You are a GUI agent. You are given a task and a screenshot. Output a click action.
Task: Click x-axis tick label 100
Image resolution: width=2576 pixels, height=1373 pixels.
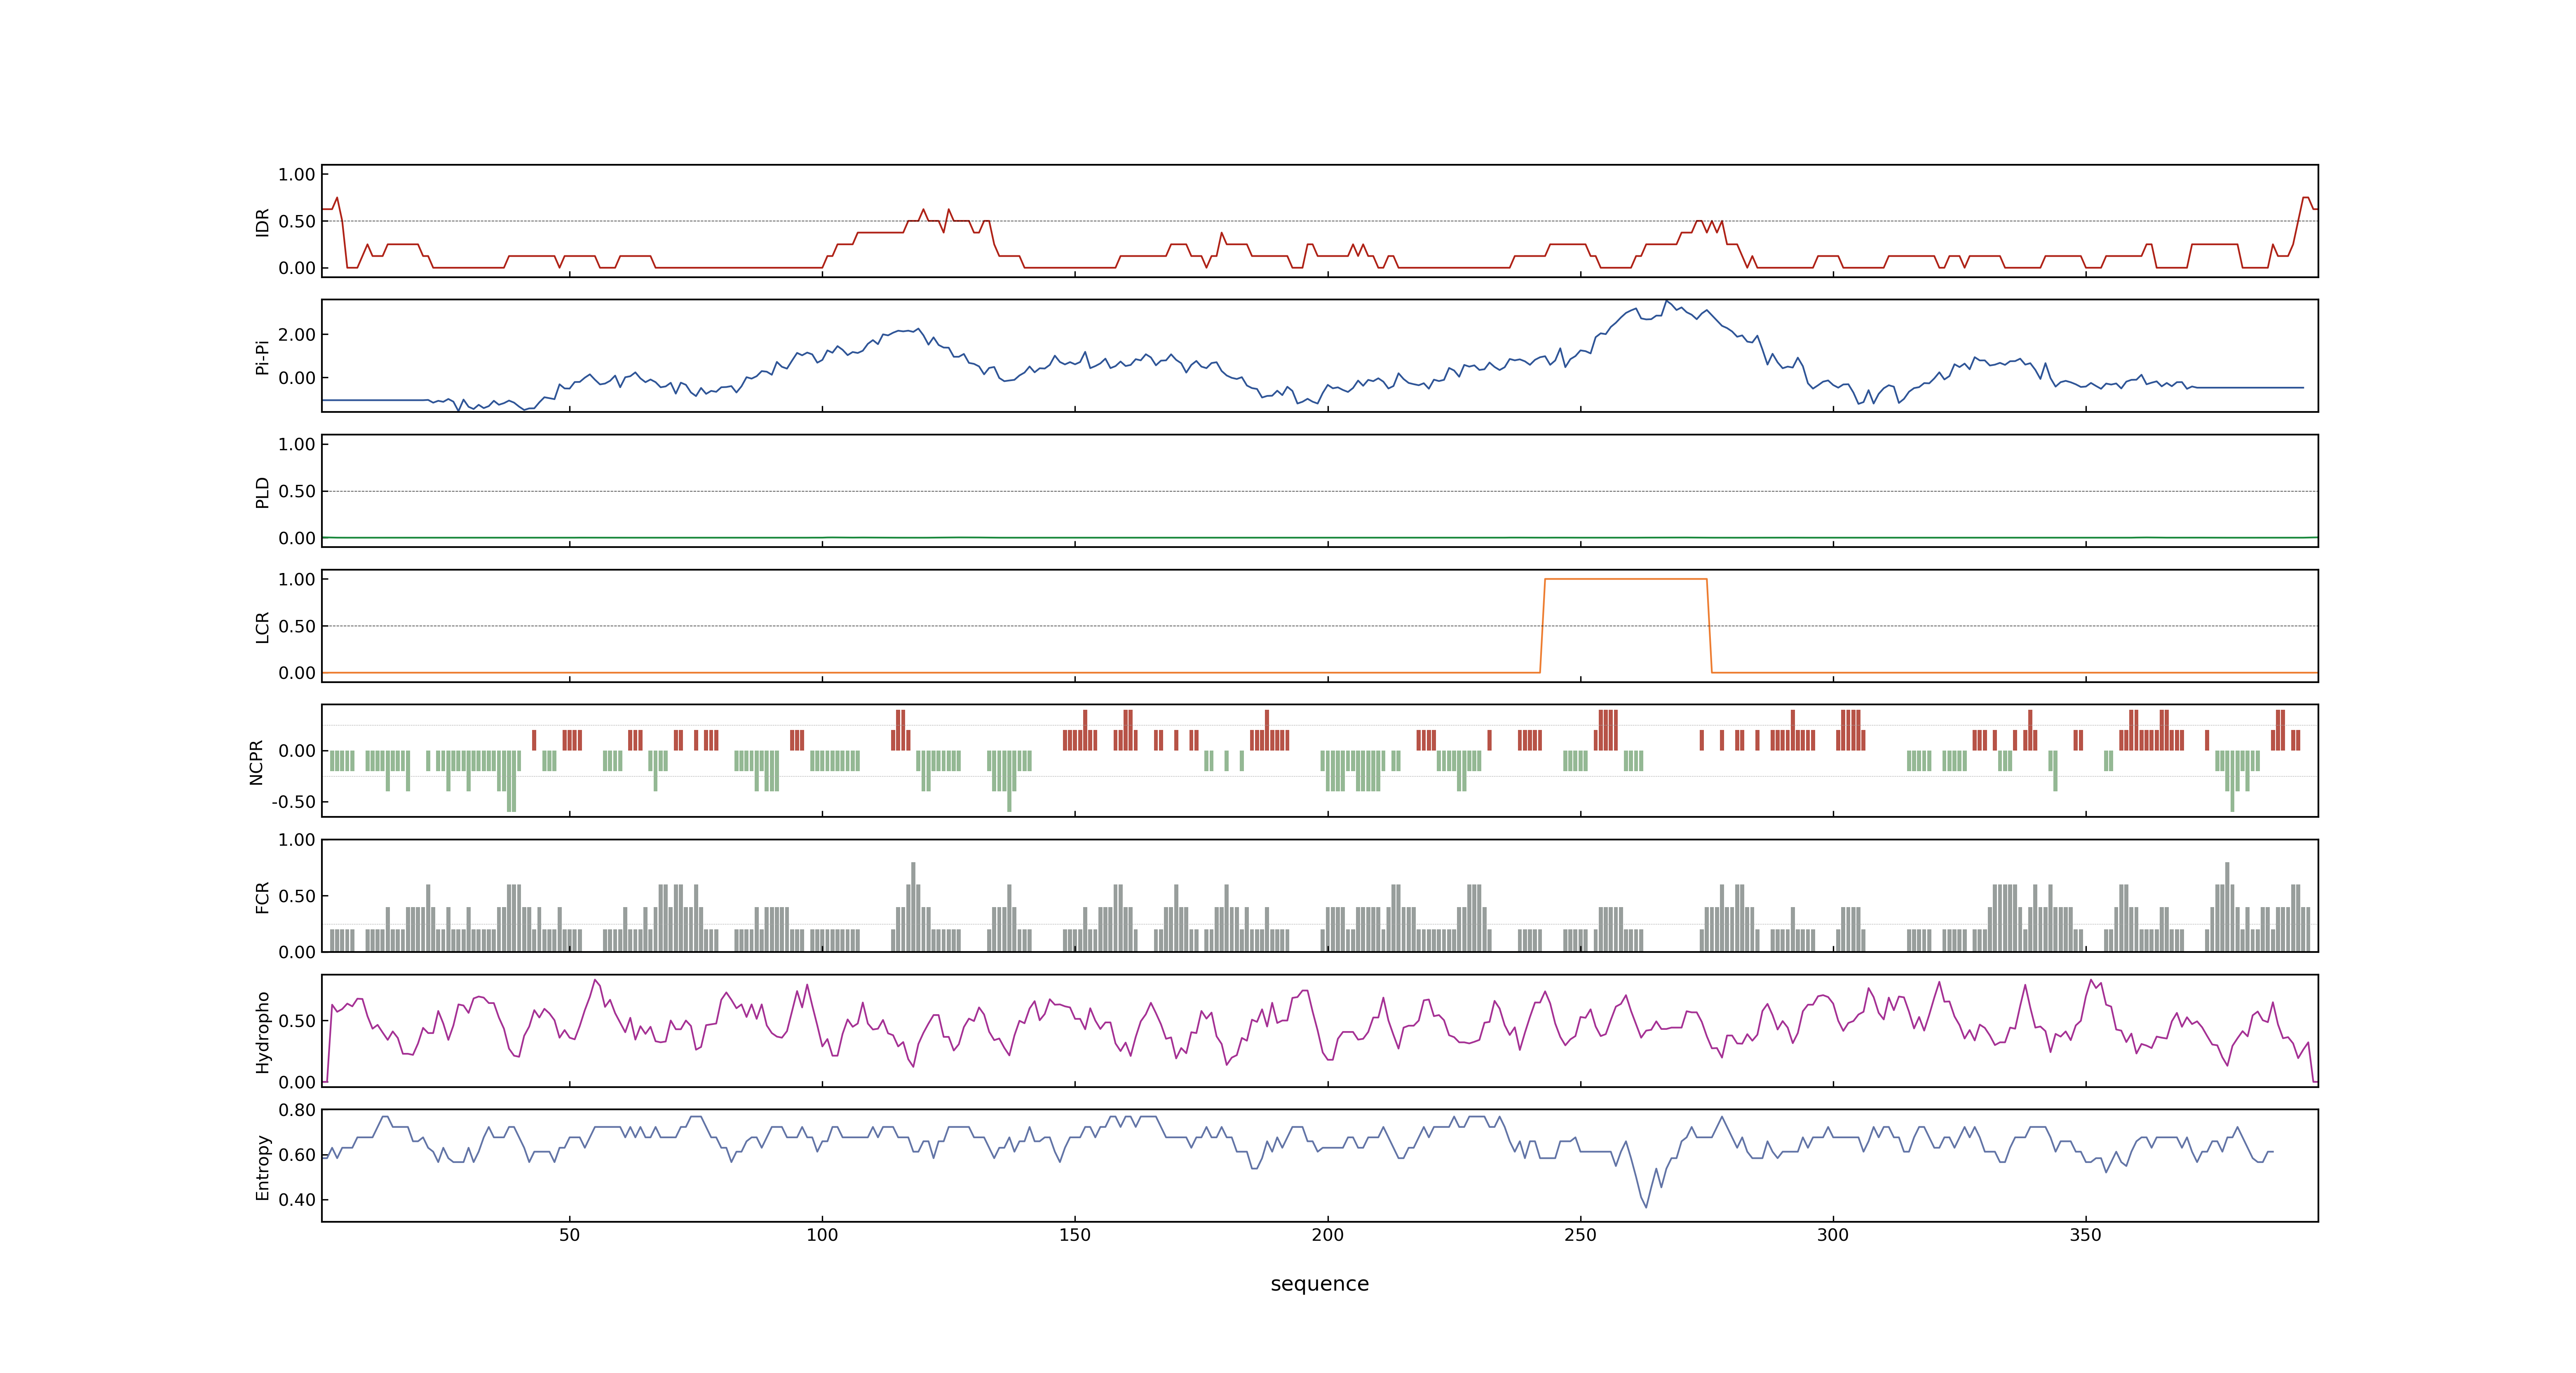(x=822, y=1235)
